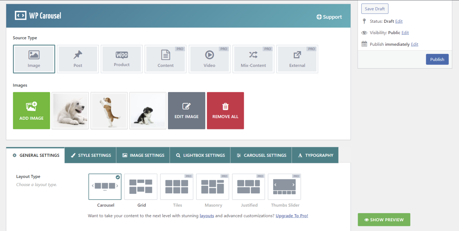Click the Video source type icon
This screenshot has width=459, height=231.
pyautogui.click(x=209, y=59)
